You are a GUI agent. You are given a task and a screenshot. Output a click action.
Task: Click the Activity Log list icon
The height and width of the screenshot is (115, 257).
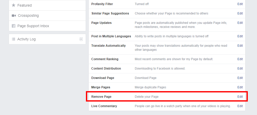[x=14, y=39]
